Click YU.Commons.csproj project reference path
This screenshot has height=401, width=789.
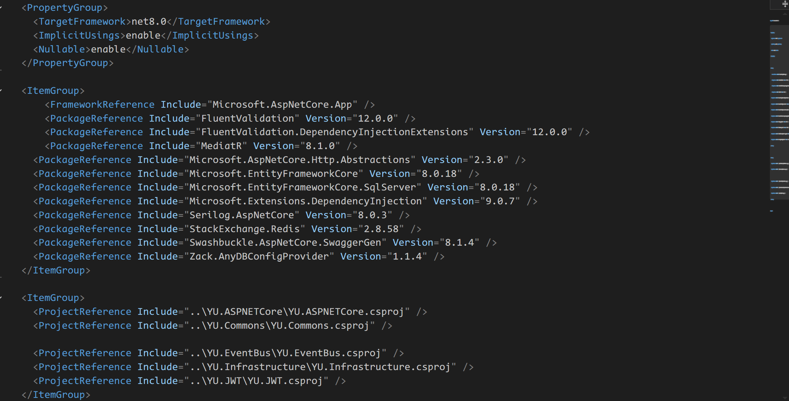(x=279, y=326)
